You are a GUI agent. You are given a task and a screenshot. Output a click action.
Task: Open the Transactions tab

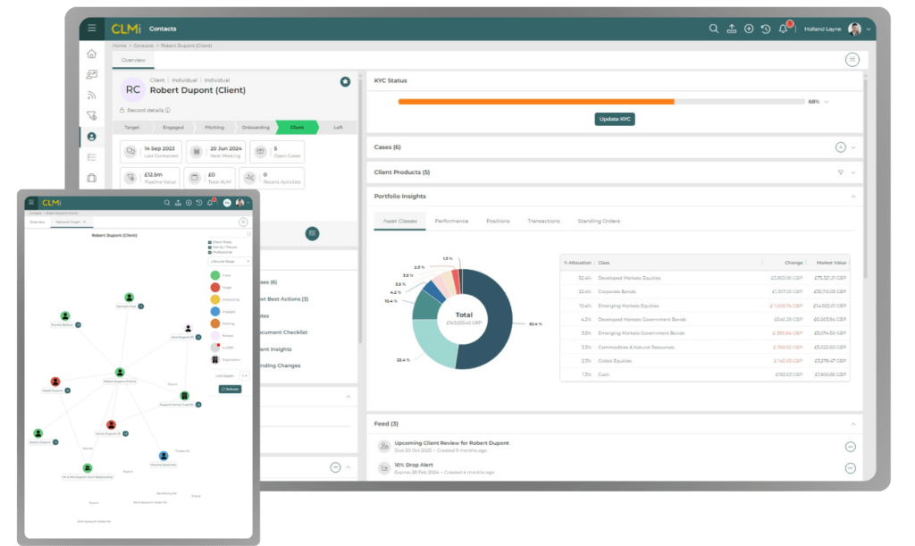[543, 221]
